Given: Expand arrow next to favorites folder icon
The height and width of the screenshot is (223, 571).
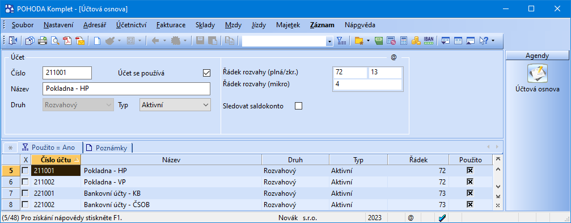Looking at the screenshot, I should pos(368,41).
